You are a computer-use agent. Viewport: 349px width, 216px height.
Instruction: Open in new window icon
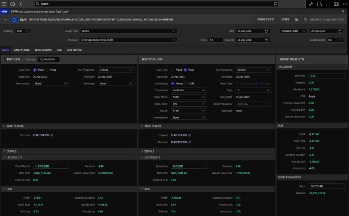coord(319,4)
